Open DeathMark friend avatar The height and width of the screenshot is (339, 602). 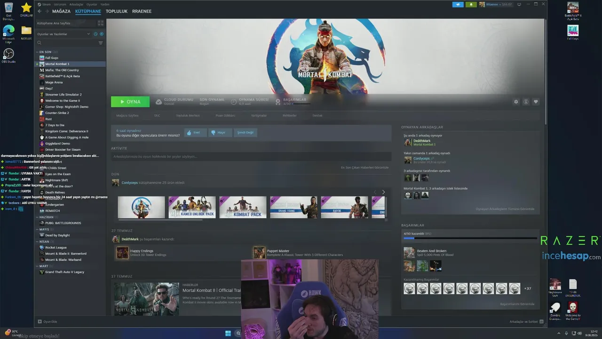tap(408, 142)
